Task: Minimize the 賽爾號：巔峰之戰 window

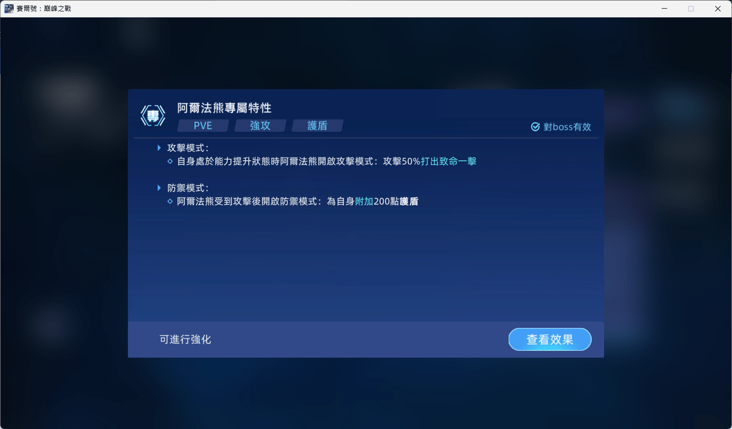Action: click(664, 9)
